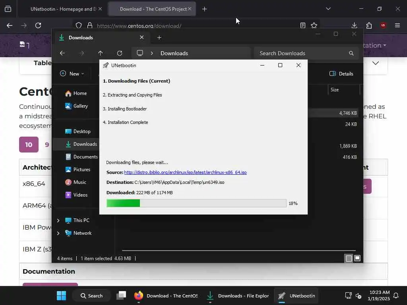Refresh the File Explorer Downloads folder
The height and width of the screenshot is (305, 407).
(120, 53)
